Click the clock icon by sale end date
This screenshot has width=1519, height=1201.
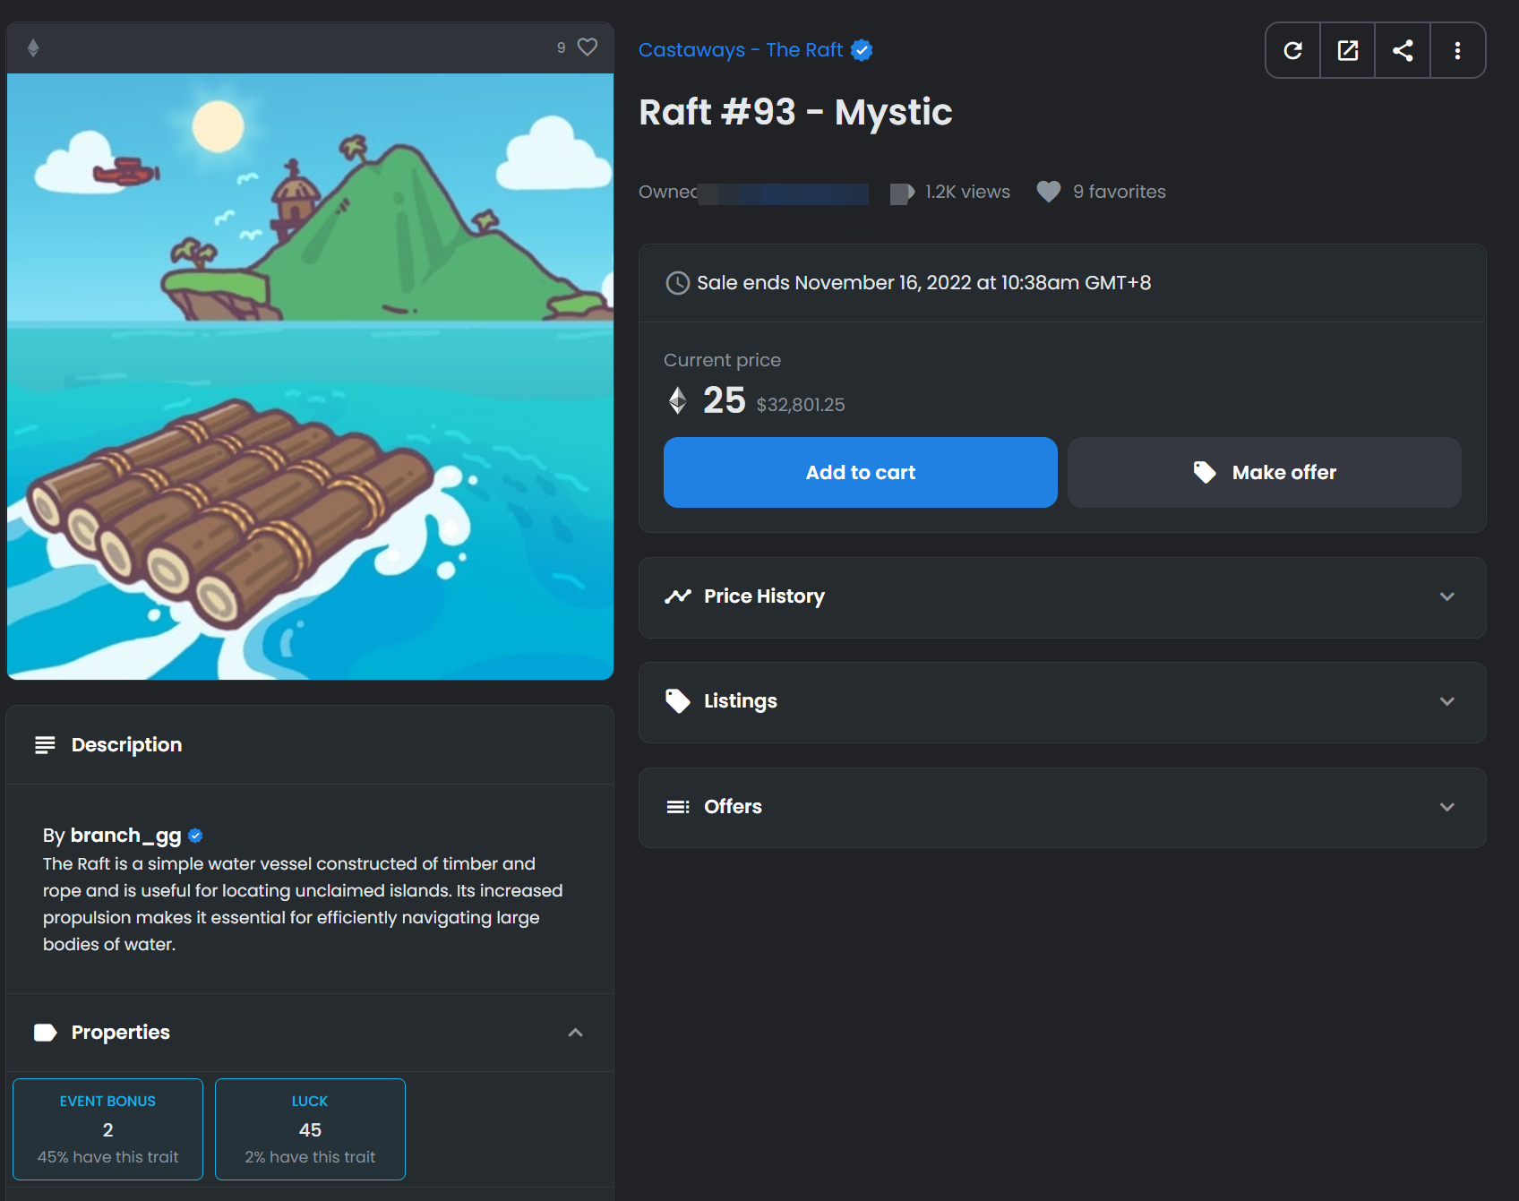pos(677,283)
